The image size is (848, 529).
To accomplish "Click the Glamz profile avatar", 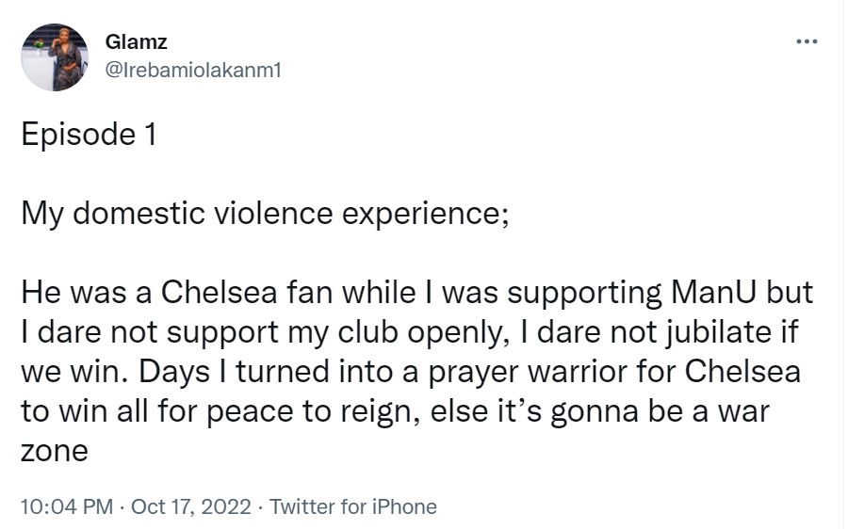I will tap(55, 57).
